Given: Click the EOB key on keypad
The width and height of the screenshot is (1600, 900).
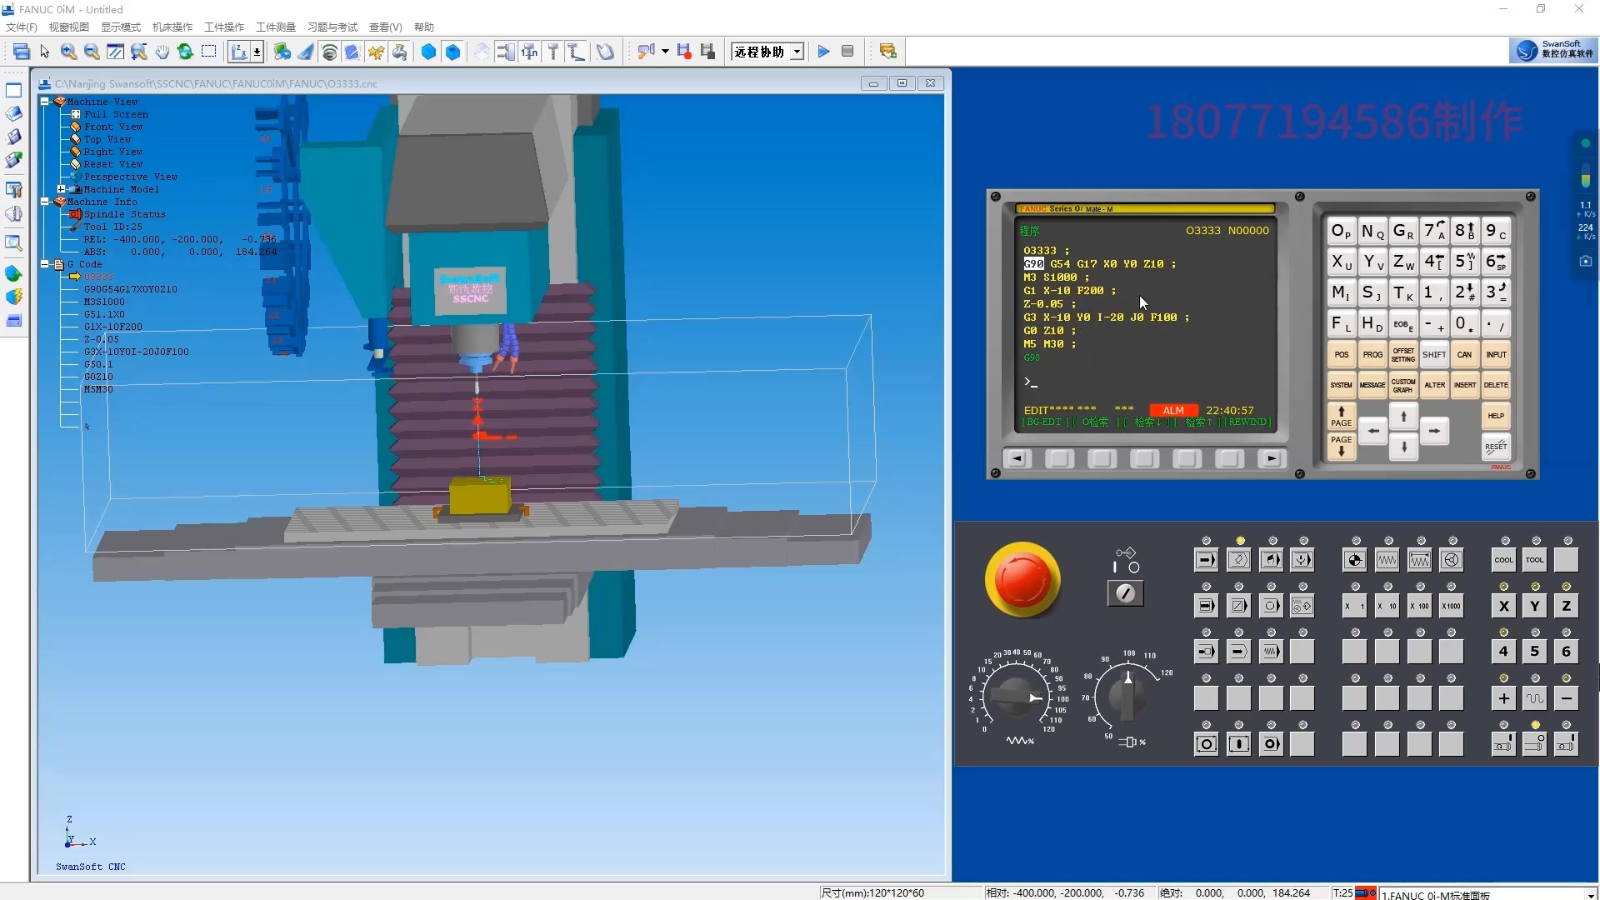Looking at the screenshot, I should click(1403, 324).
